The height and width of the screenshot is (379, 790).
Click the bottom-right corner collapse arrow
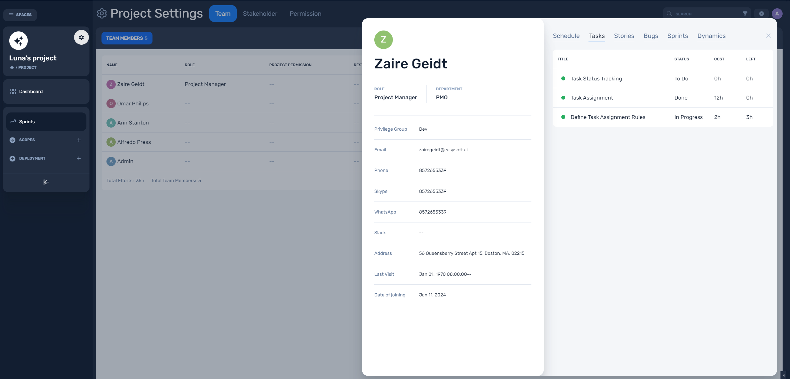[x=784, y=375]
